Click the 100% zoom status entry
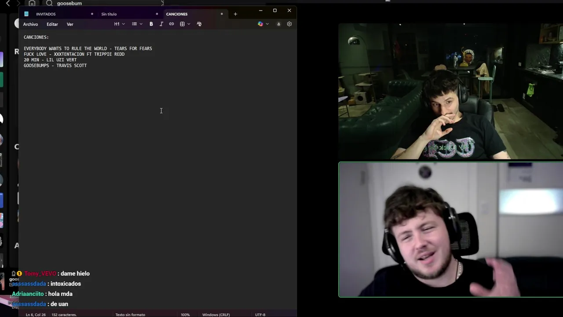 tap(185, 315)
